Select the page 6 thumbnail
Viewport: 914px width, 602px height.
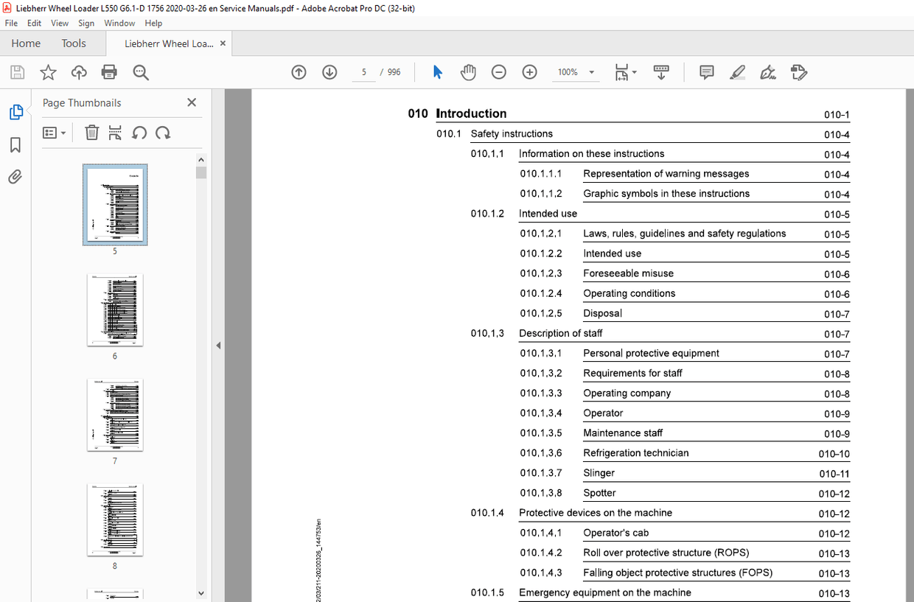pyautogui.click(x=115, y=309)
